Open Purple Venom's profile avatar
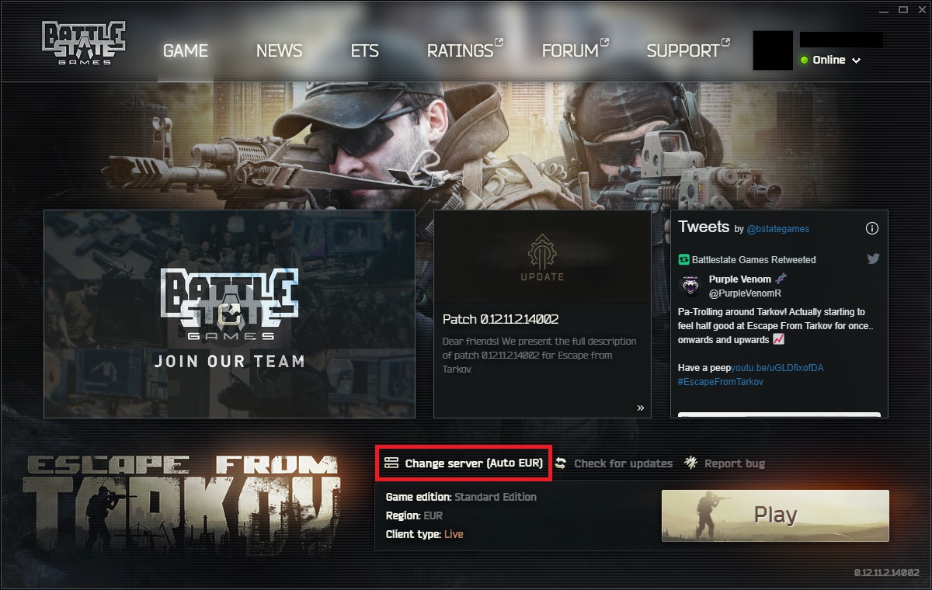 690,286
